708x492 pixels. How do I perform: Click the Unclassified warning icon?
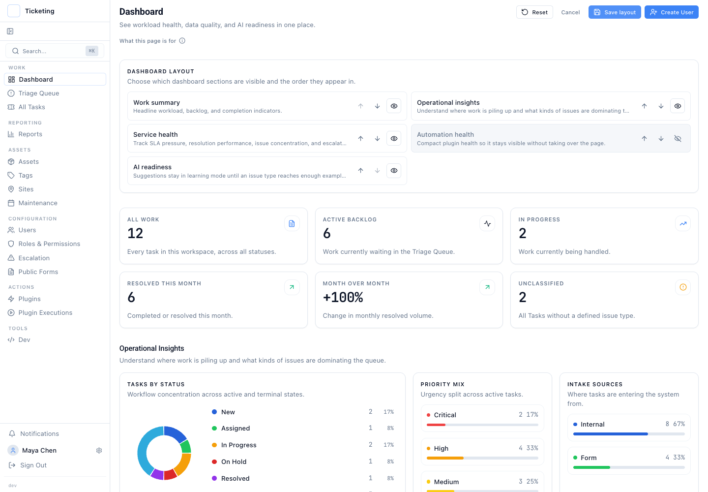683,287
